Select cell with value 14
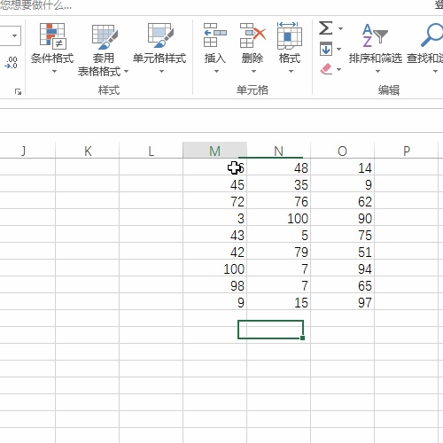 (342, 167)
